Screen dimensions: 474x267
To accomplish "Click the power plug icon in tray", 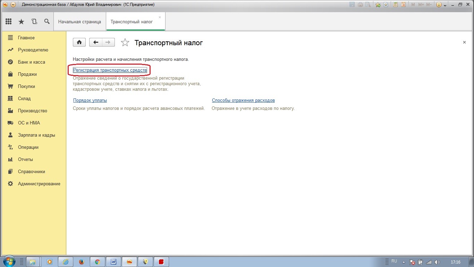I will tap(421, 262).
